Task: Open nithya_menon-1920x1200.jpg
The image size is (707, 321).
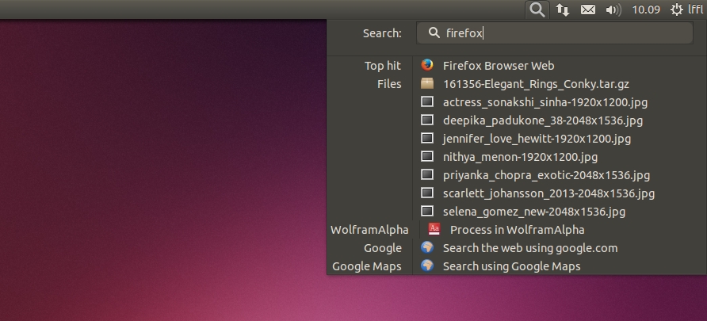Action: coord(520,158)
